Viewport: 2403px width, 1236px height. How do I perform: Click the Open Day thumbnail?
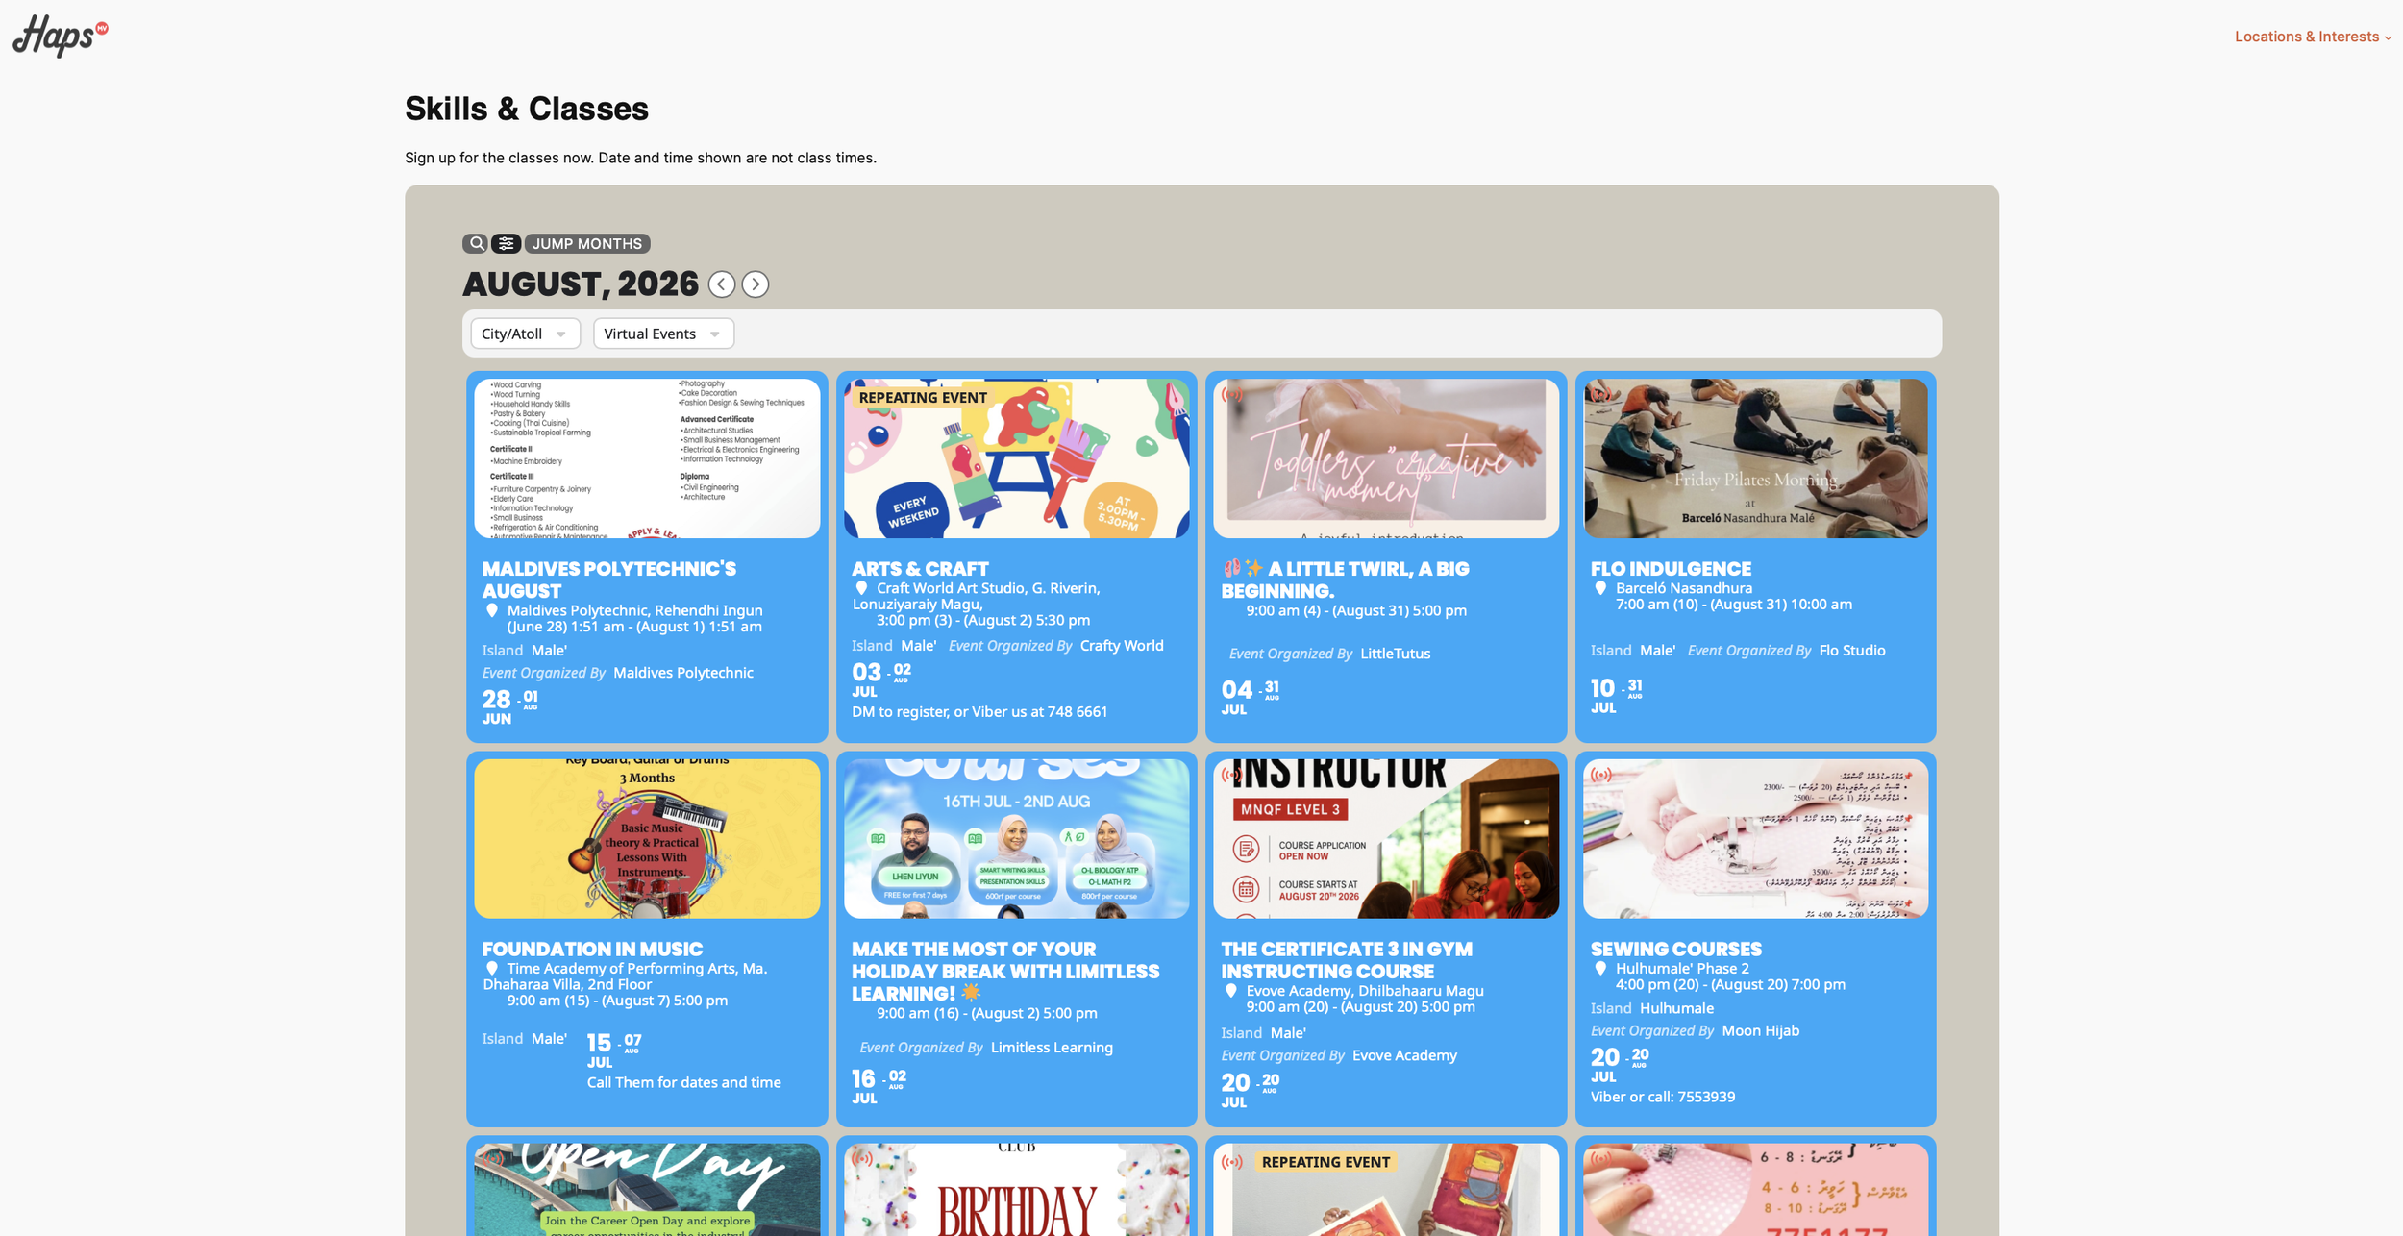pos(647,1189)
